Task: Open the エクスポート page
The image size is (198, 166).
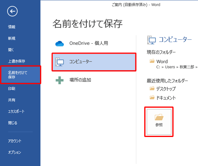Action: click(16, 111)
